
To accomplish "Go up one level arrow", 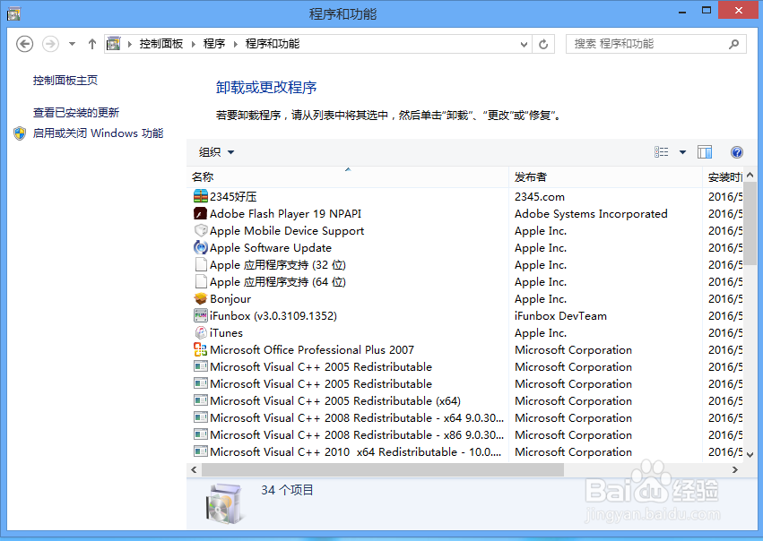I will pyautogui.click(x=92, y=44).
